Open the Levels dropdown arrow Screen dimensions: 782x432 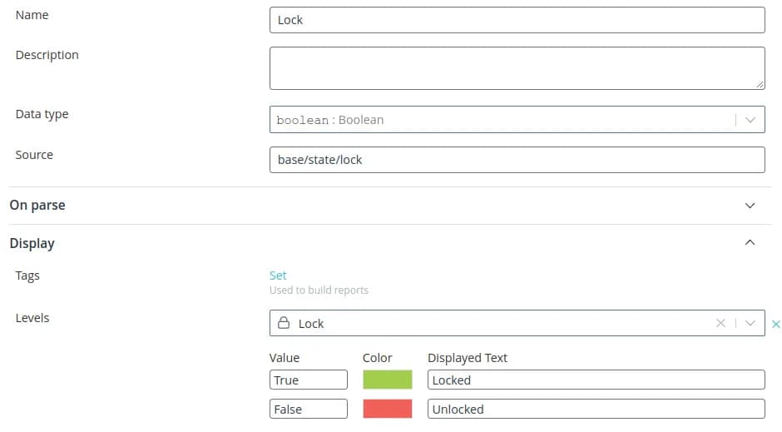coord(750,323)
